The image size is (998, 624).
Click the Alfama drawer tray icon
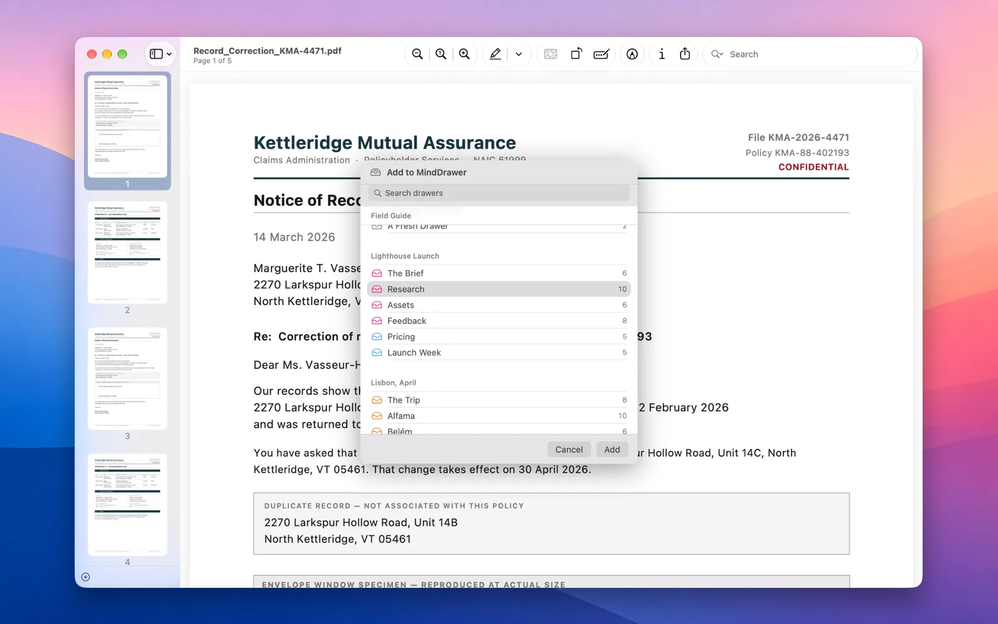(x=377, y=416)
